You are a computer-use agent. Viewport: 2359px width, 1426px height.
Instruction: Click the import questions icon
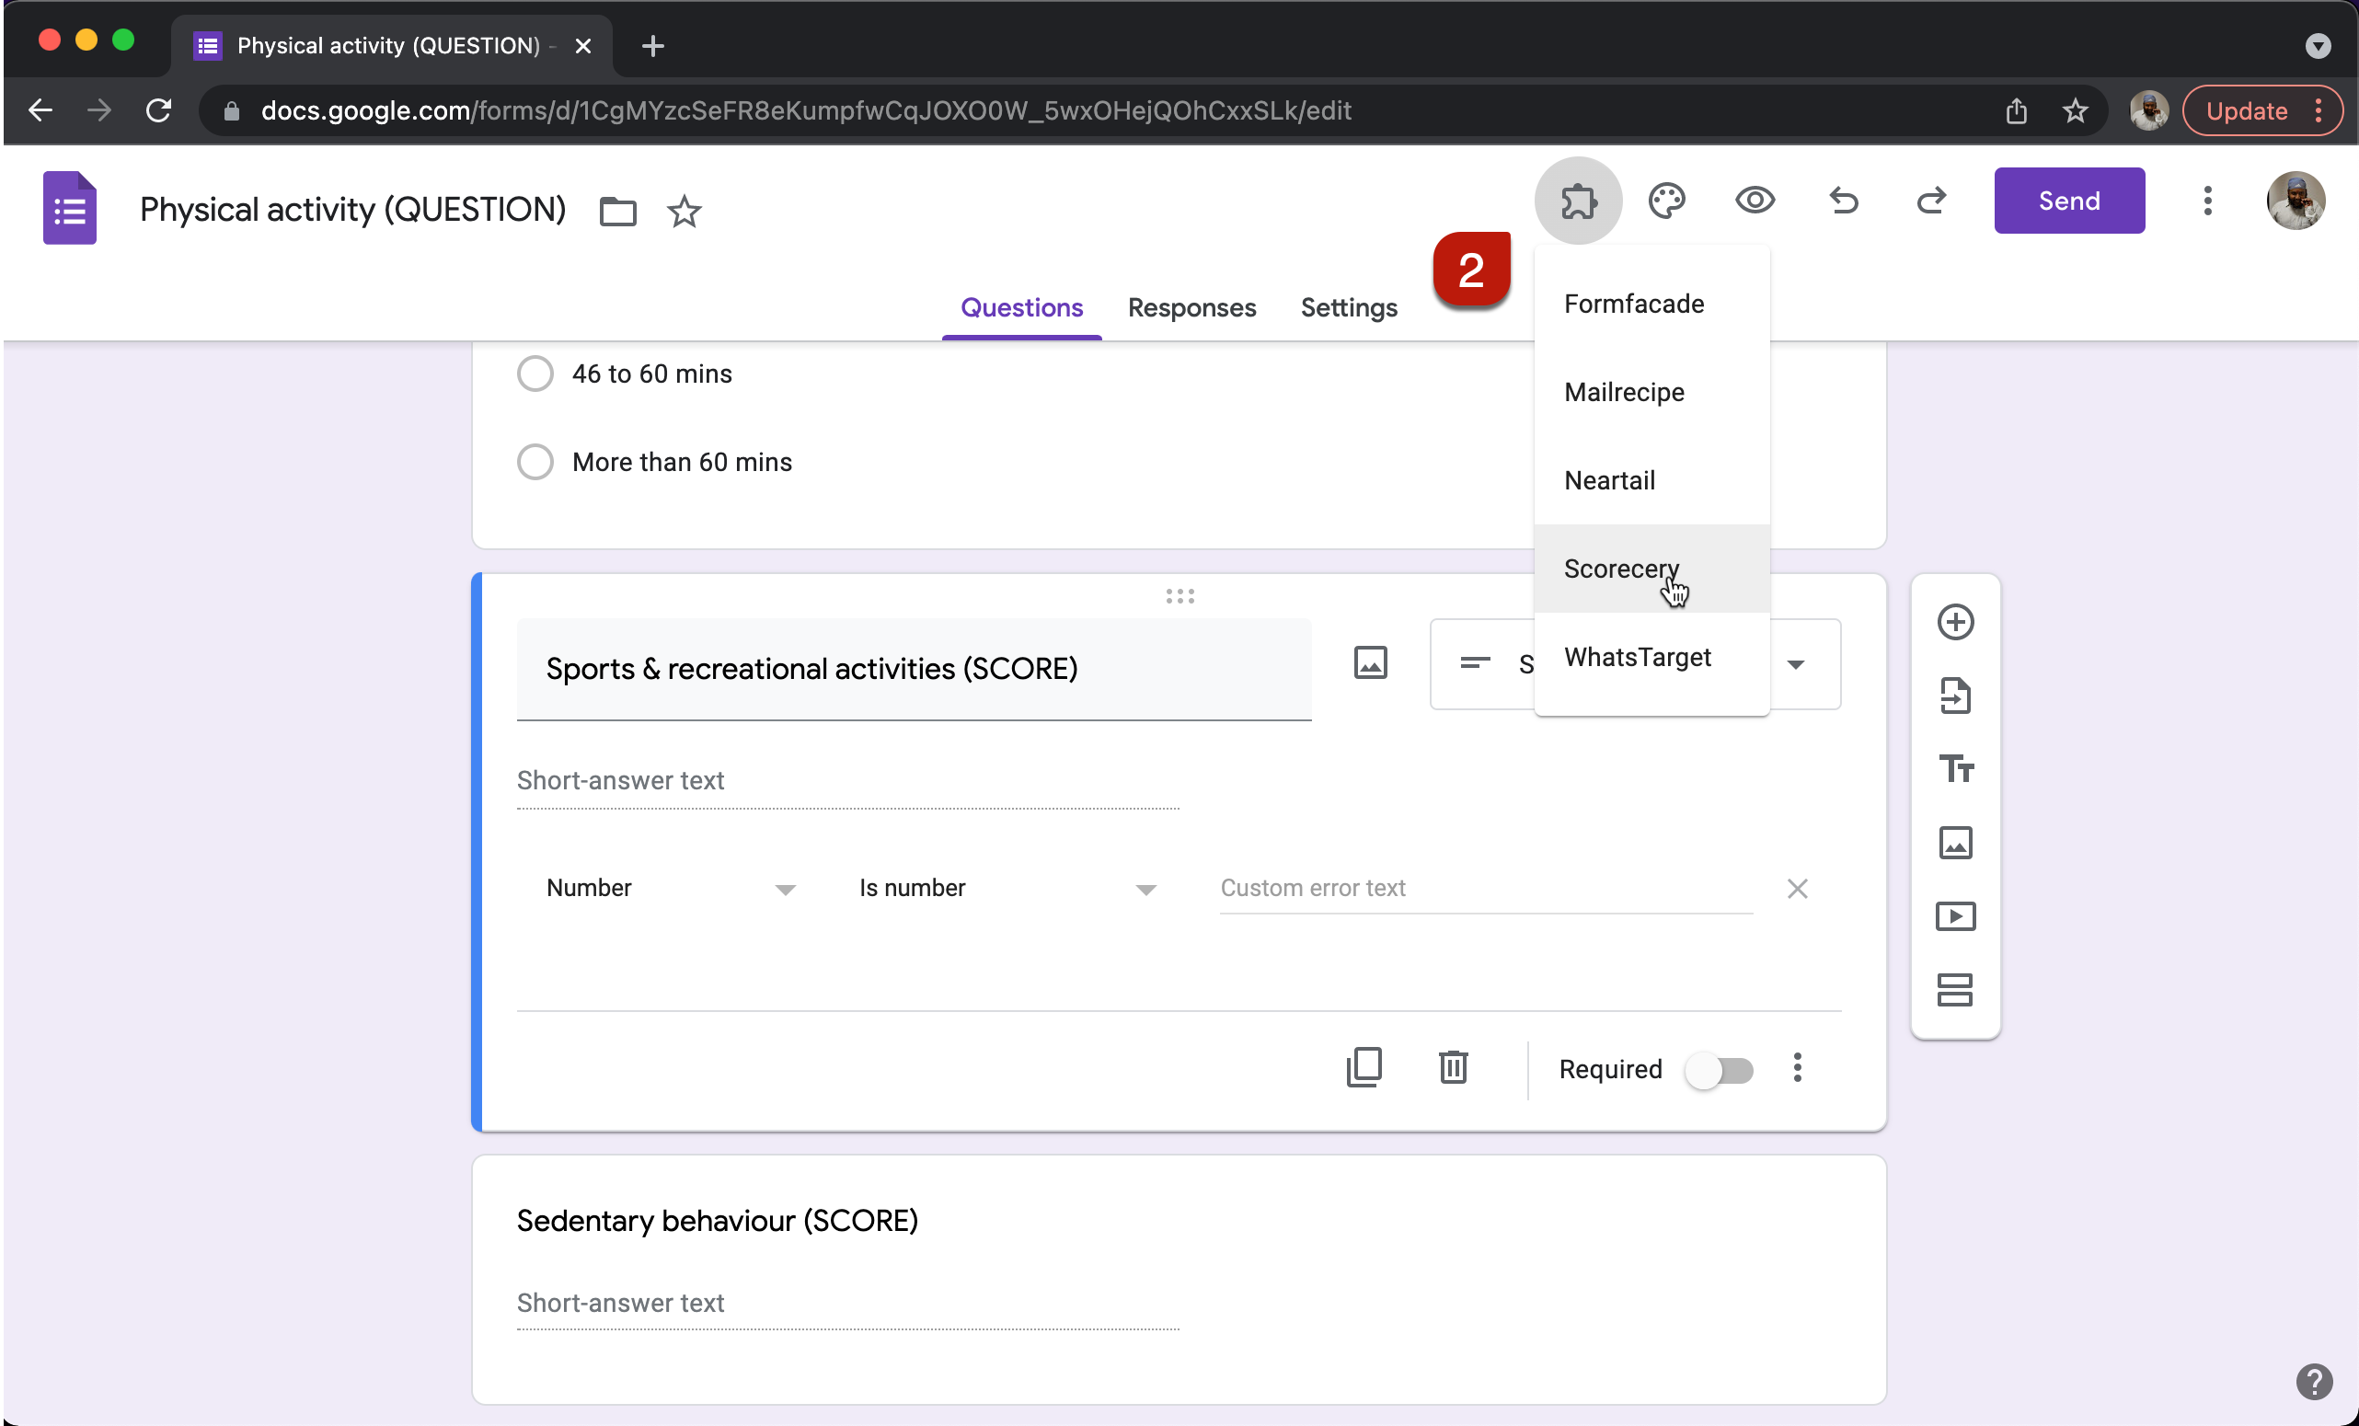tap(1955, 696)
